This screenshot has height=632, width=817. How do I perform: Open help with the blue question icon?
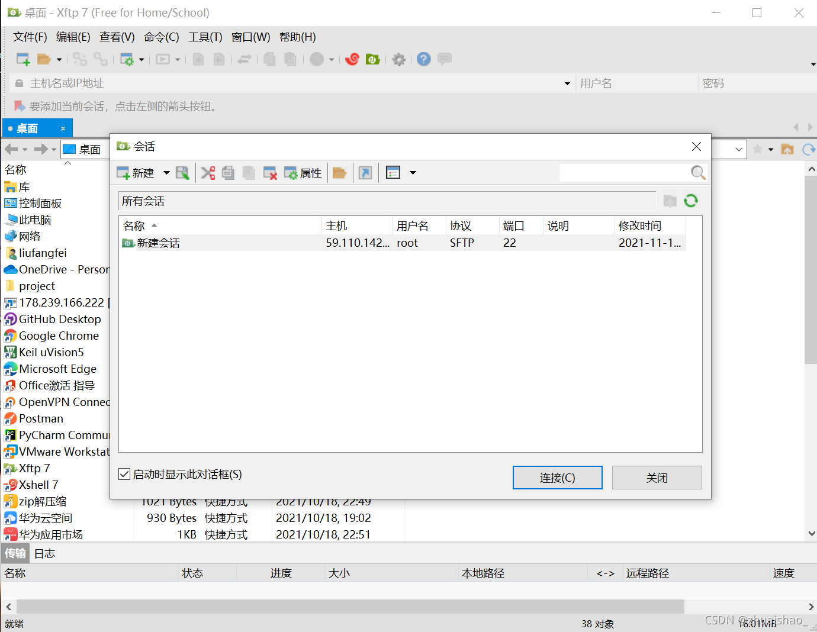pos(423,59)
